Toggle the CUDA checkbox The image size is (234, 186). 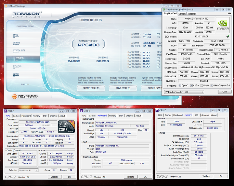[191, 86]
